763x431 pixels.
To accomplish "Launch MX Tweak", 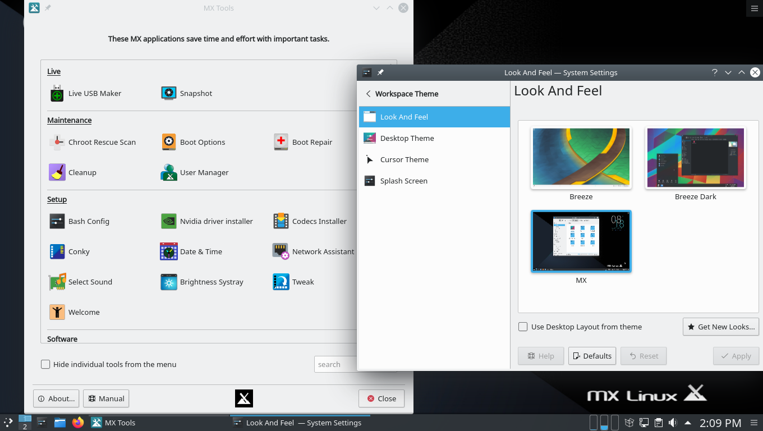I will [x=293, y=282].
